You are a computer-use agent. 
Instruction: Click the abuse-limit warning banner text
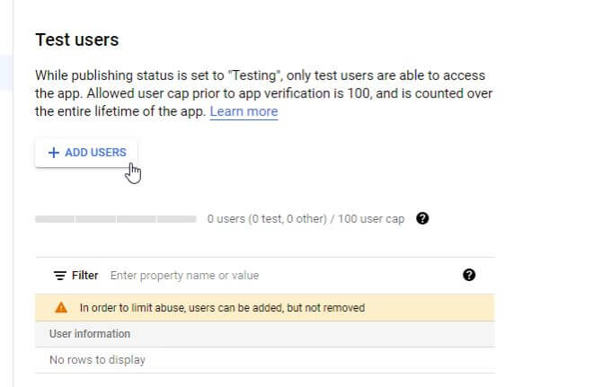(222, 307)
